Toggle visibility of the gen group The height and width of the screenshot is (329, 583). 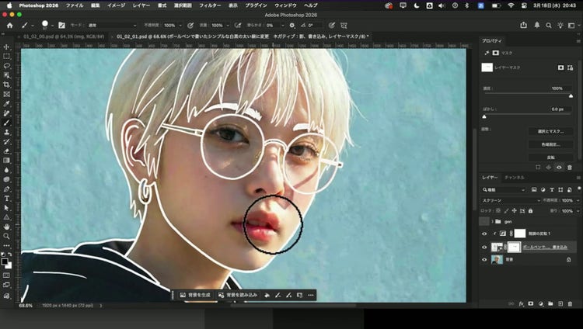pyautogui.click(x=484, y=221)
